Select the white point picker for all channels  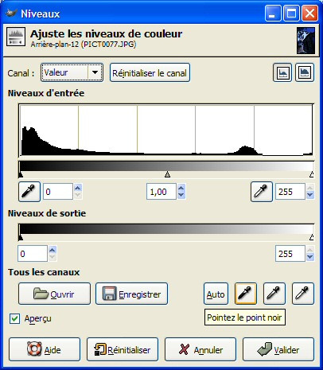(303, 294)
